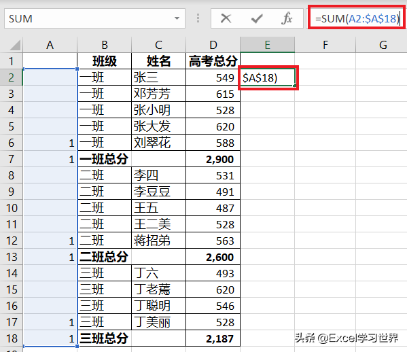This screenshot has width=407, height=352.
Task: Click cell with name 王二美
Action: 158,224
